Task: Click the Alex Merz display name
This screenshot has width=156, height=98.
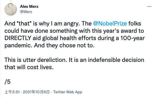Action: click(x=29, y=6)
